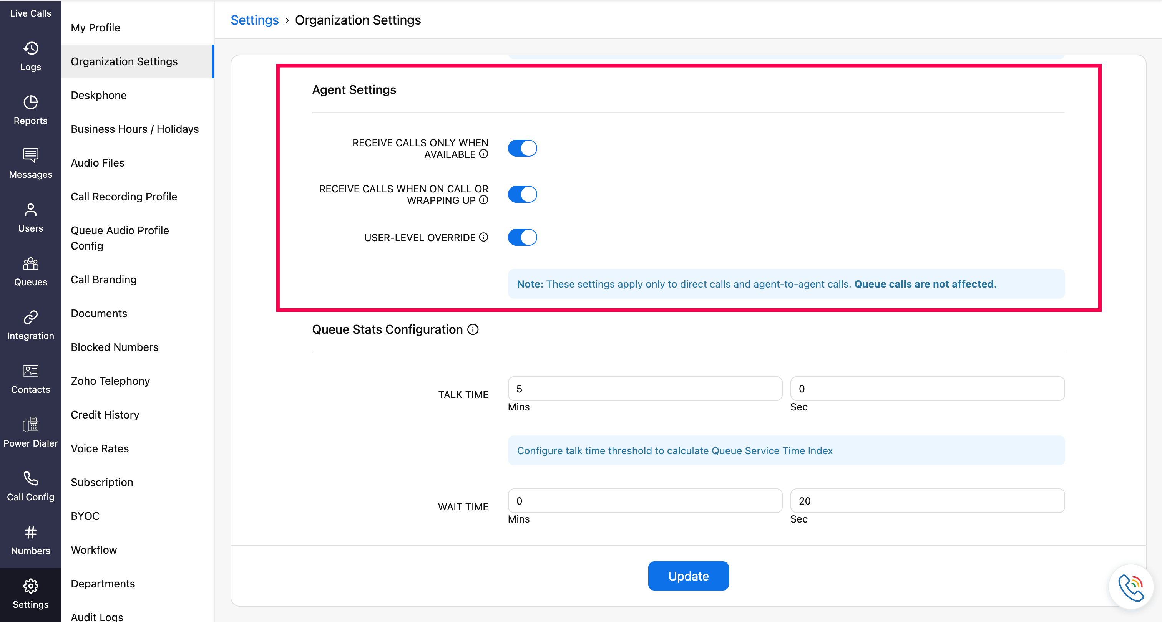This screenshot has width=1162, height=622.
Task: Open Voice Rates page
Action: coord(100,448)
